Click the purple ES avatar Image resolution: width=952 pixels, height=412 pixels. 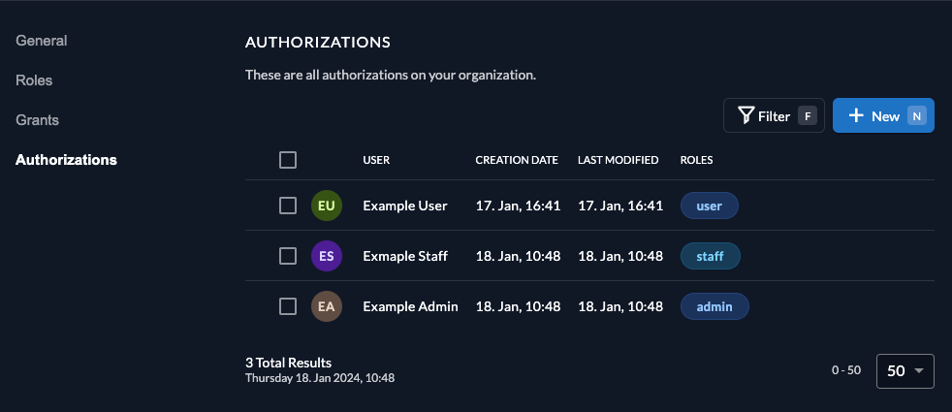point(327,256)
